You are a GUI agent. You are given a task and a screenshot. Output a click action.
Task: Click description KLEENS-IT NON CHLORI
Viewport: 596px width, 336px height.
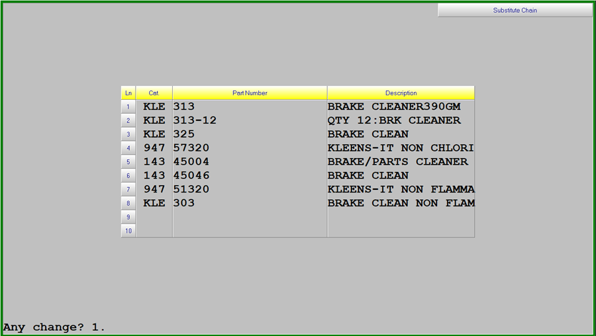click(401, 147)
